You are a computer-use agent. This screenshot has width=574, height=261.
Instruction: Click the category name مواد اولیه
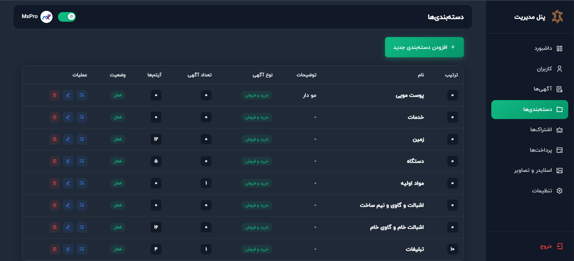[412, 183]
